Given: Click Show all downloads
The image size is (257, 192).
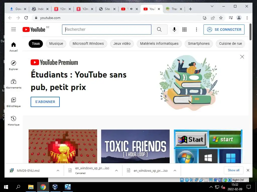Looking at the screenshot, I should click(x=234, y=170).
